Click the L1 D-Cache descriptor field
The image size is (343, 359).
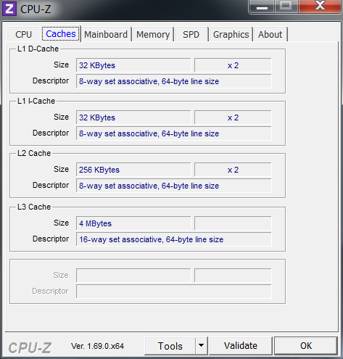pyautogui.click(x=174, y=81)
